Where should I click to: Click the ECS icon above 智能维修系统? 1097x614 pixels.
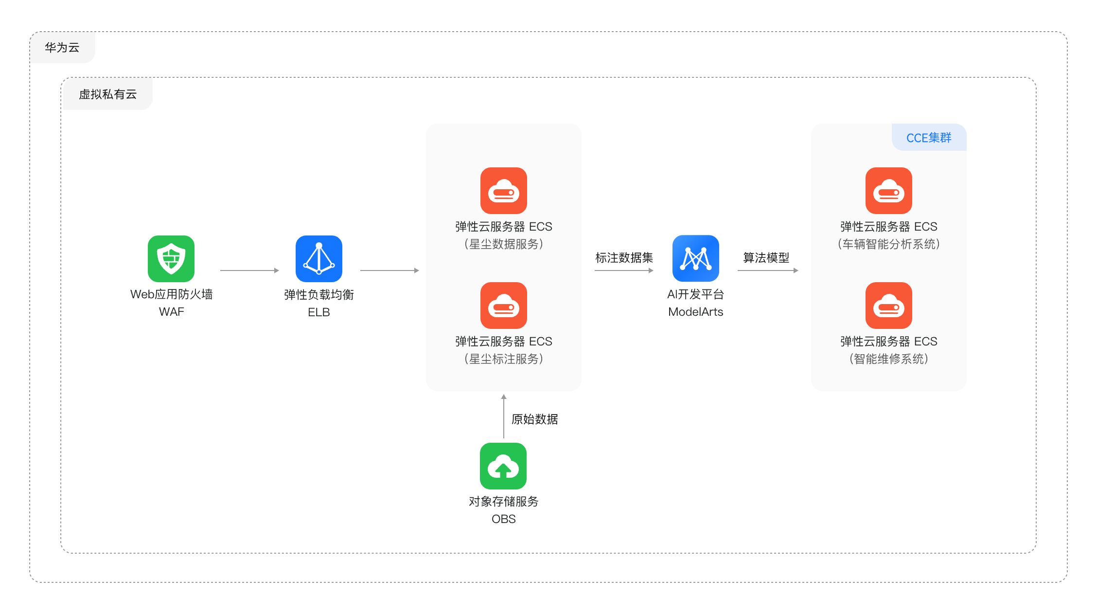[888, 306]
